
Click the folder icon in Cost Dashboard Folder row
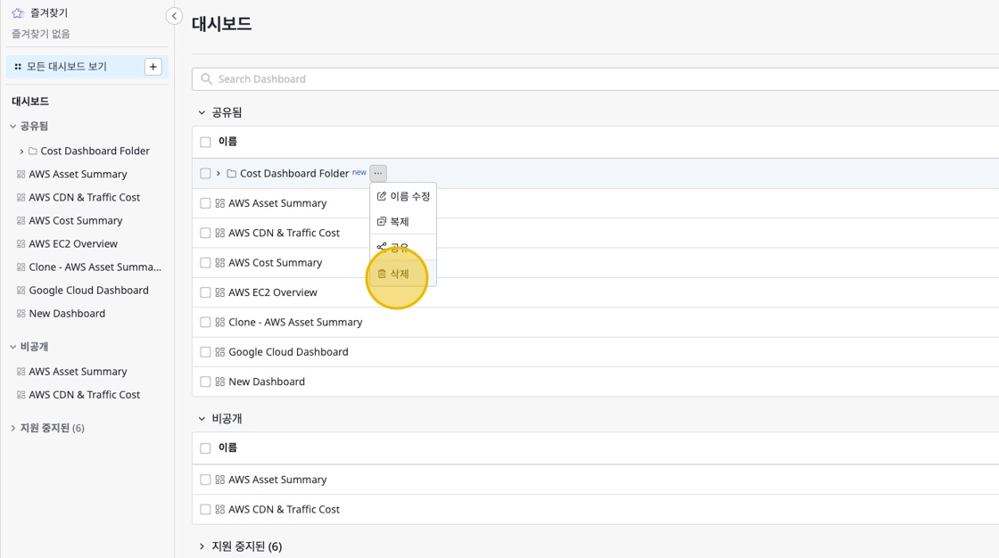point(231,174)
